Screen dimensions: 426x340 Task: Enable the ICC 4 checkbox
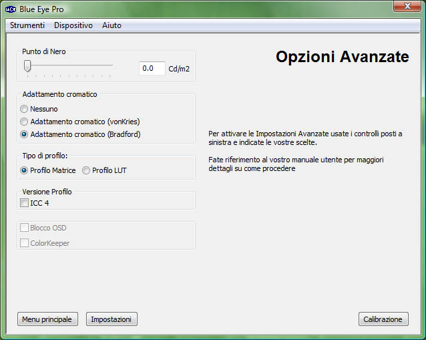click(x=24, y=203)
